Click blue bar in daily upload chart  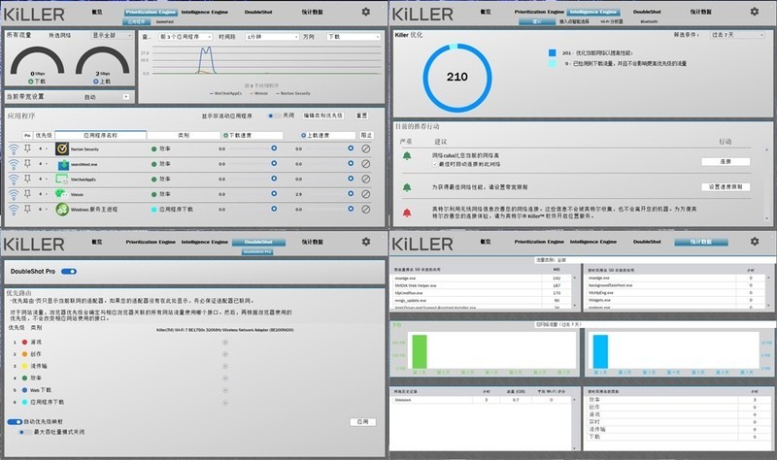600,351
